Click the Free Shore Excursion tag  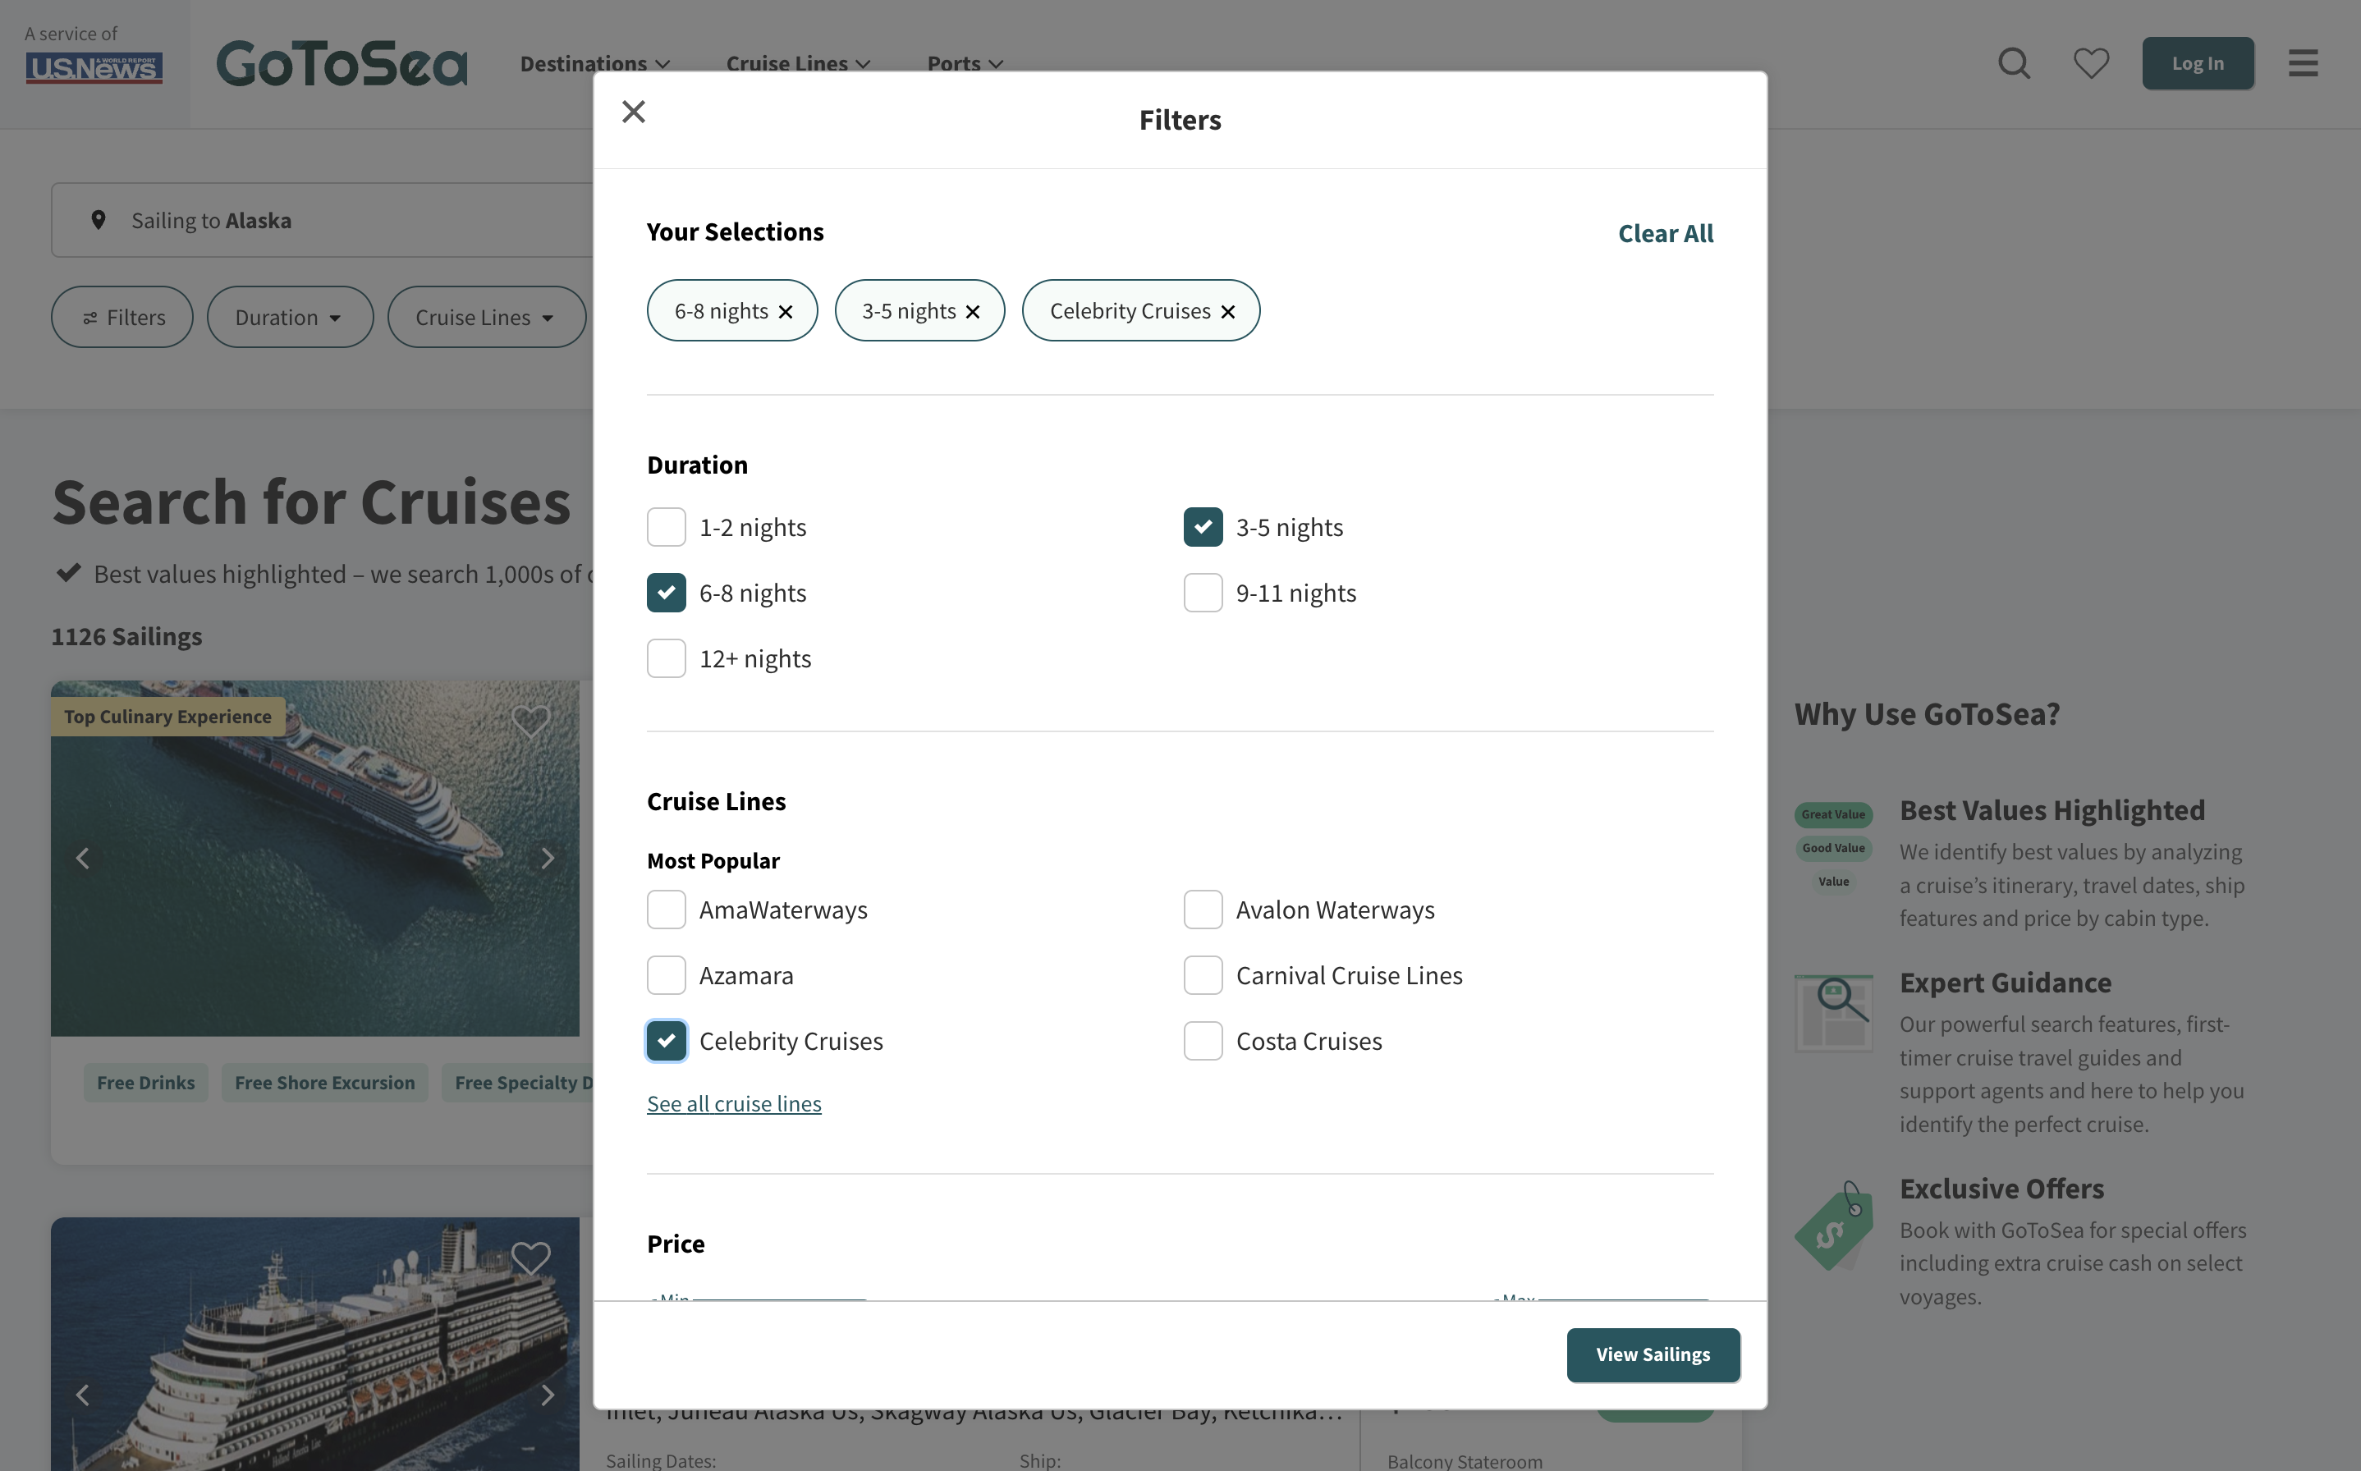point(325,1083)
